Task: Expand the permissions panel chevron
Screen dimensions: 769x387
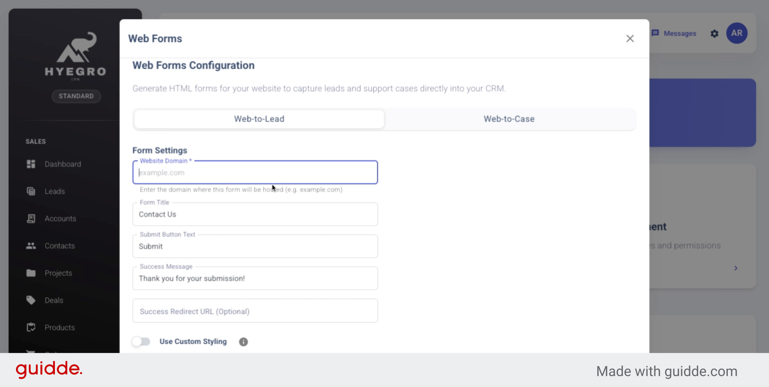Action: click(736, 268)
